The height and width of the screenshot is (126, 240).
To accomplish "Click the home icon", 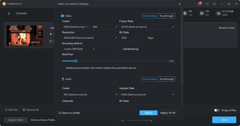I will pos(9,13).
